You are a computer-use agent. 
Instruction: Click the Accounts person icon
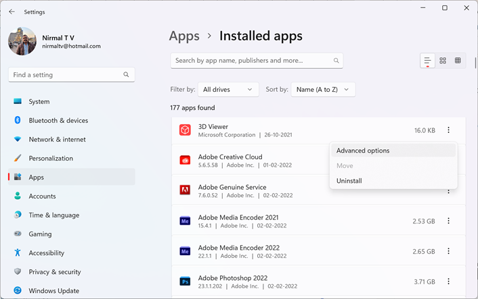point(18,196)
